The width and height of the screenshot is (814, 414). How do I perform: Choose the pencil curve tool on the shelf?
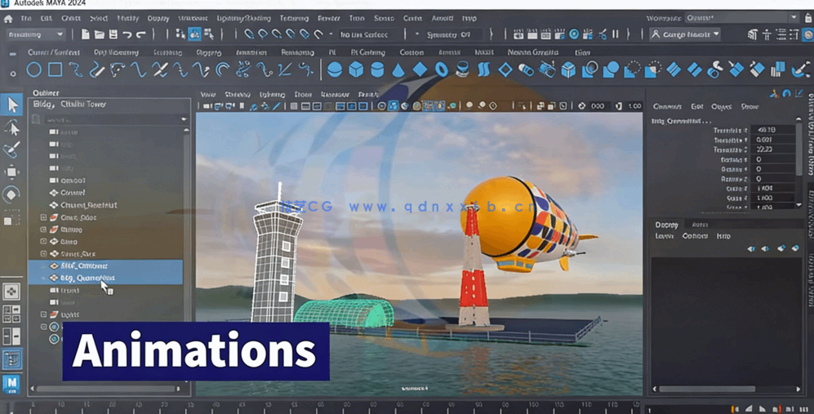click(x=97, y=69)
